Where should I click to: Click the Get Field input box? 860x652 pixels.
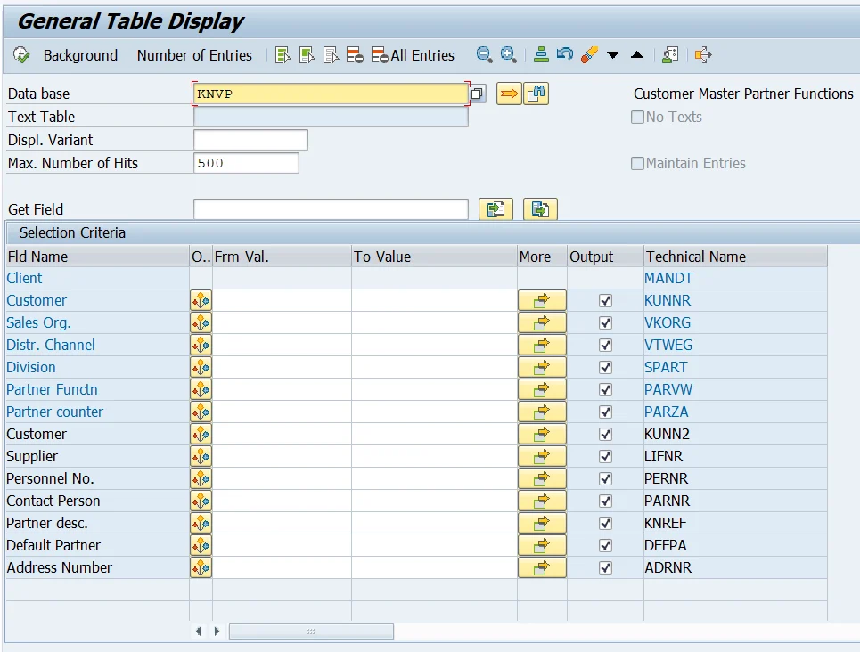(331, 209)
